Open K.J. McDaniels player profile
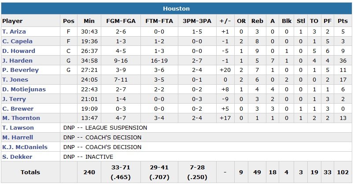Screen dimensions: 354x187 click(x=25, y=147)
